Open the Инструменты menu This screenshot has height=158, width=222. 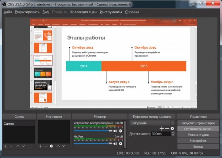coord(111,12)
